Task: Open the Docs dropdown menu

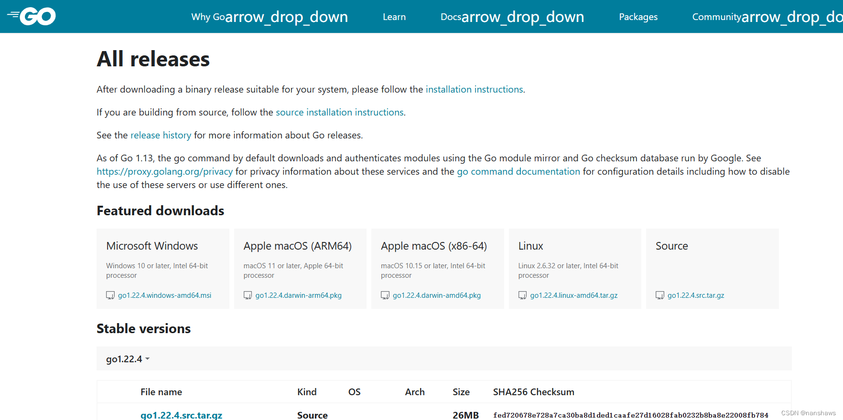Action: pyautogui.click(x=512, y=17)
